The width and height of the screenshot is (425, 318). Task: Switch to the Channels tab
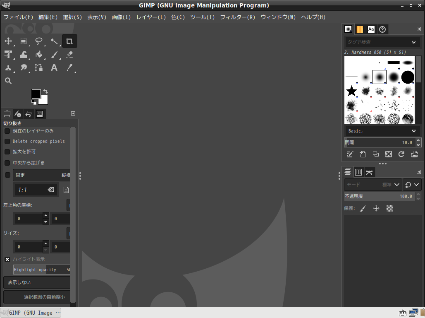[x=358, y=172]
